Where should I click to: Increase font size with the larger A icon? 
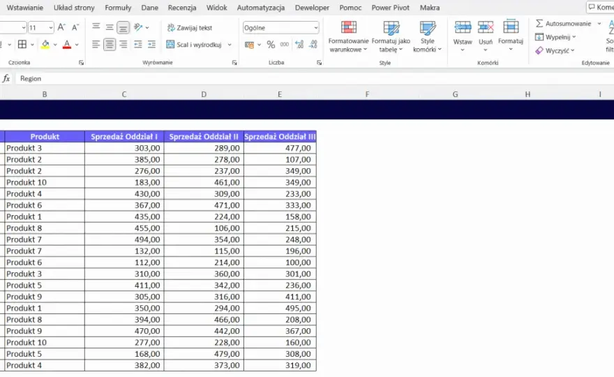click(61, 27)
